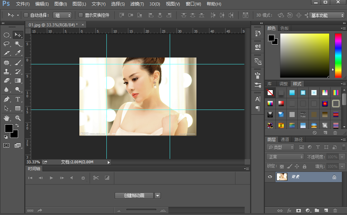
Task: Select the Rectangle shape tool
Action: pos(18,108)
